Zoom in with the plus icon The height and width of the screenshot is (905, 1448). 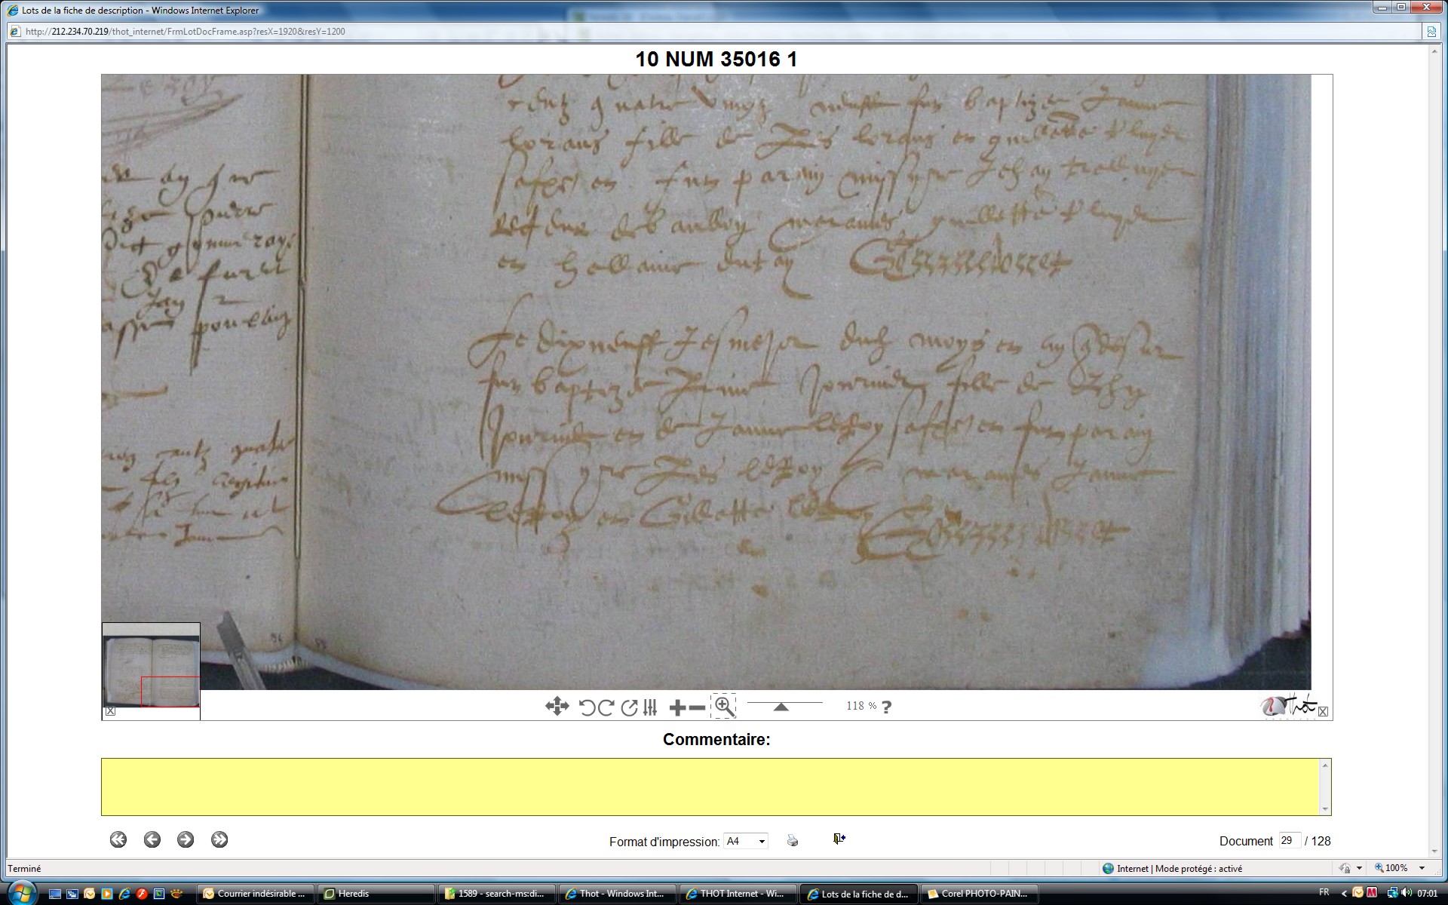[676, 707]
